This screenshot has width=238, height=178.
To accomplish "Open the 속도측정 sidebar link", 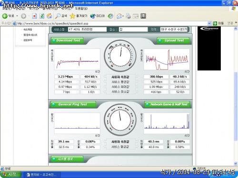I will 28,29.
